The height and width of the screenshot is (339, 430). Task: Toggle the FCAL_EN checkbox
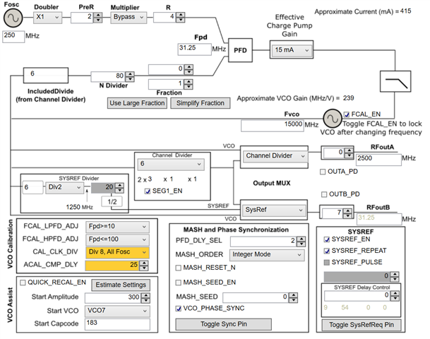click(x=347, y=114)
